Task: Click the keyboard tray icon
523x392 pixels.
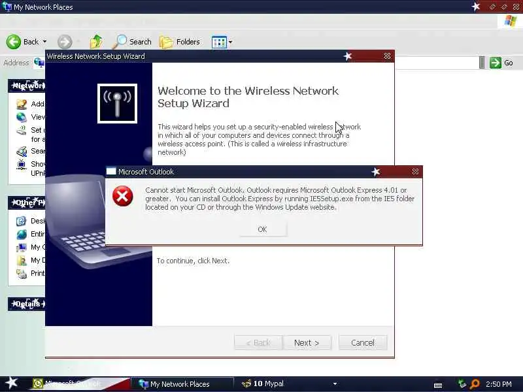Action: coord(438,385)
